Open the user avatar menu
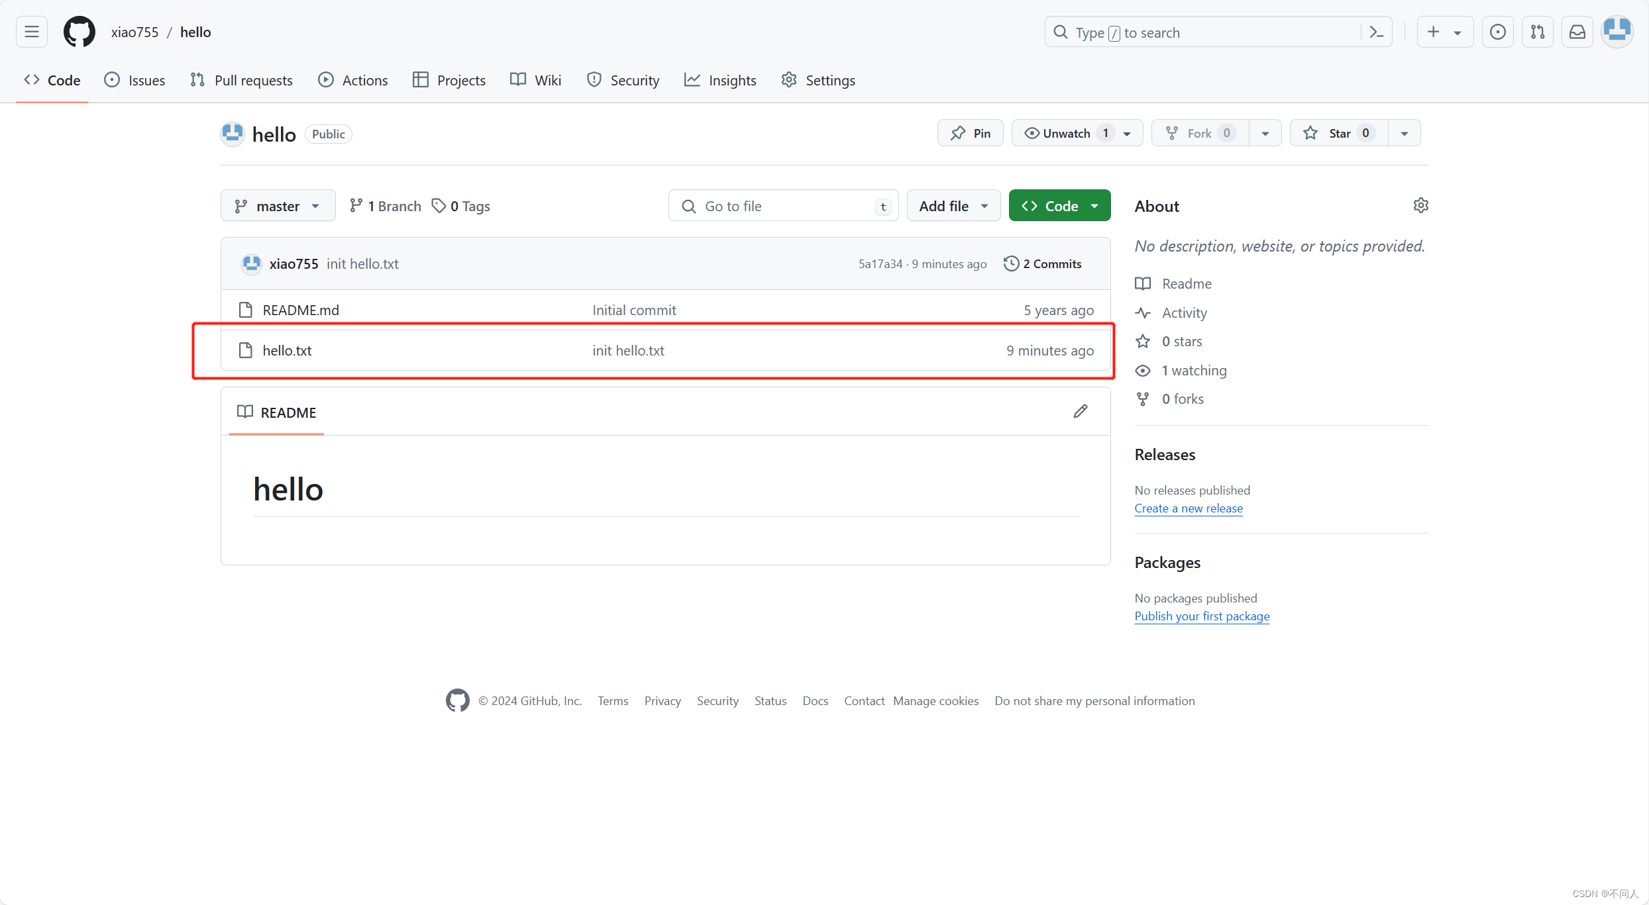This screenshot has width=1649, height=905. tap(1617, 32)
